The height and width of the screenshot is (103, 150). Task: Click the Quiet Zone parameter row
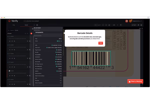point(48,48)
